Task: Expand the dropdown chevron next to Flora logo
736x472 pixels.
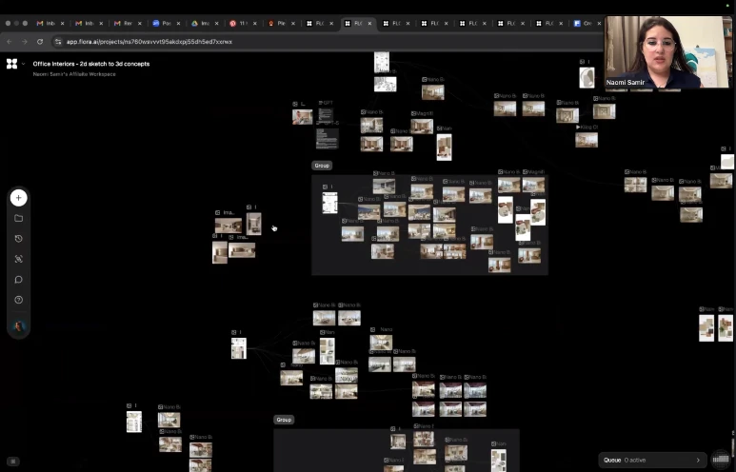Action: pos(23,64)
